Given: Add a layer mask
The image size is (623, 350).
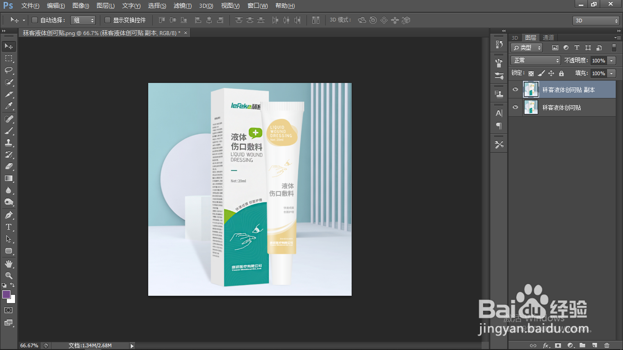Looking at the screenshot, I should coord(558,345).
